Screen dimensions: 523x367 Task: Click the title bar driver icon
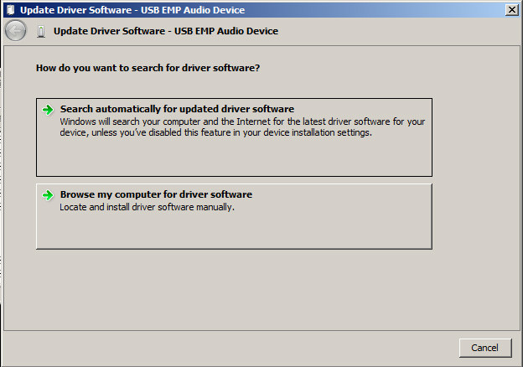pos(11,10)
